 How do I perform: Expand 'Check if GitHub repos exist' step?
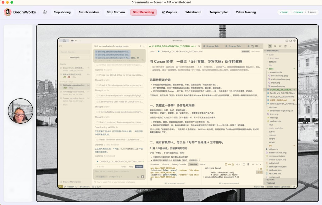pos(119,85)
